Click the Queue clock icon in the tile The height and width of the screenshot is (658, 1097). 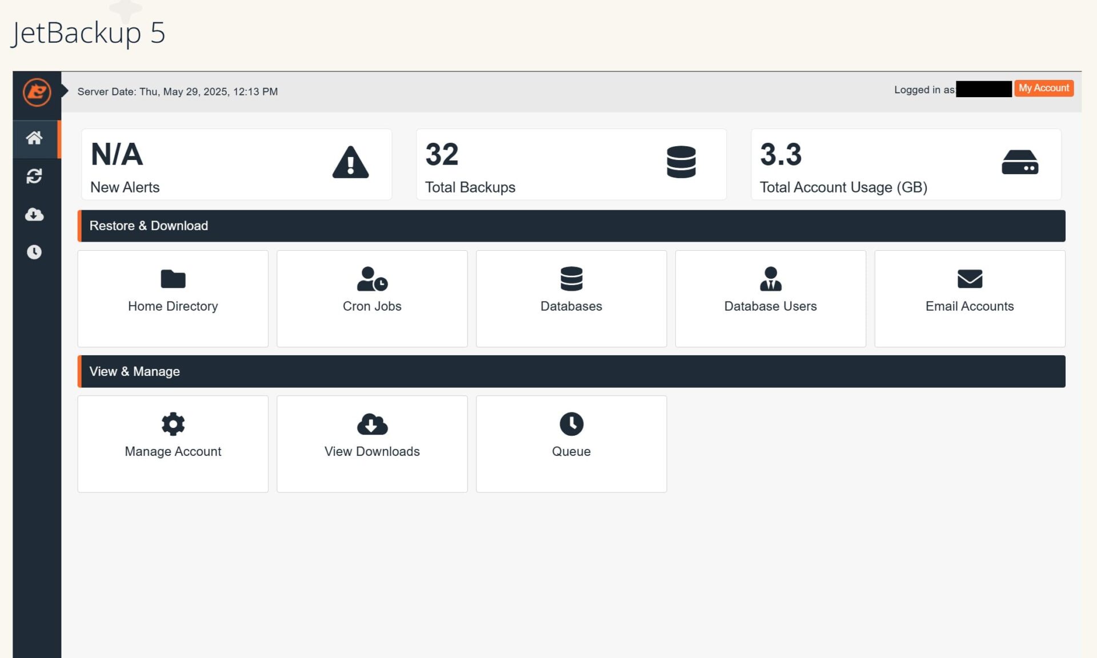[571, 424]
